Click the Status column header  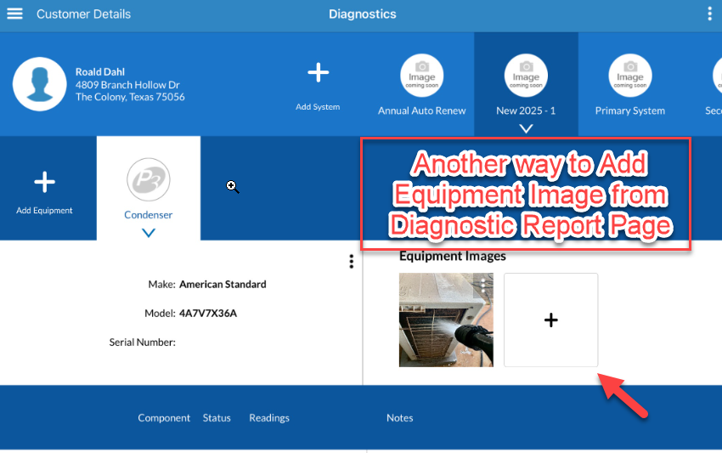pos(217,418)
